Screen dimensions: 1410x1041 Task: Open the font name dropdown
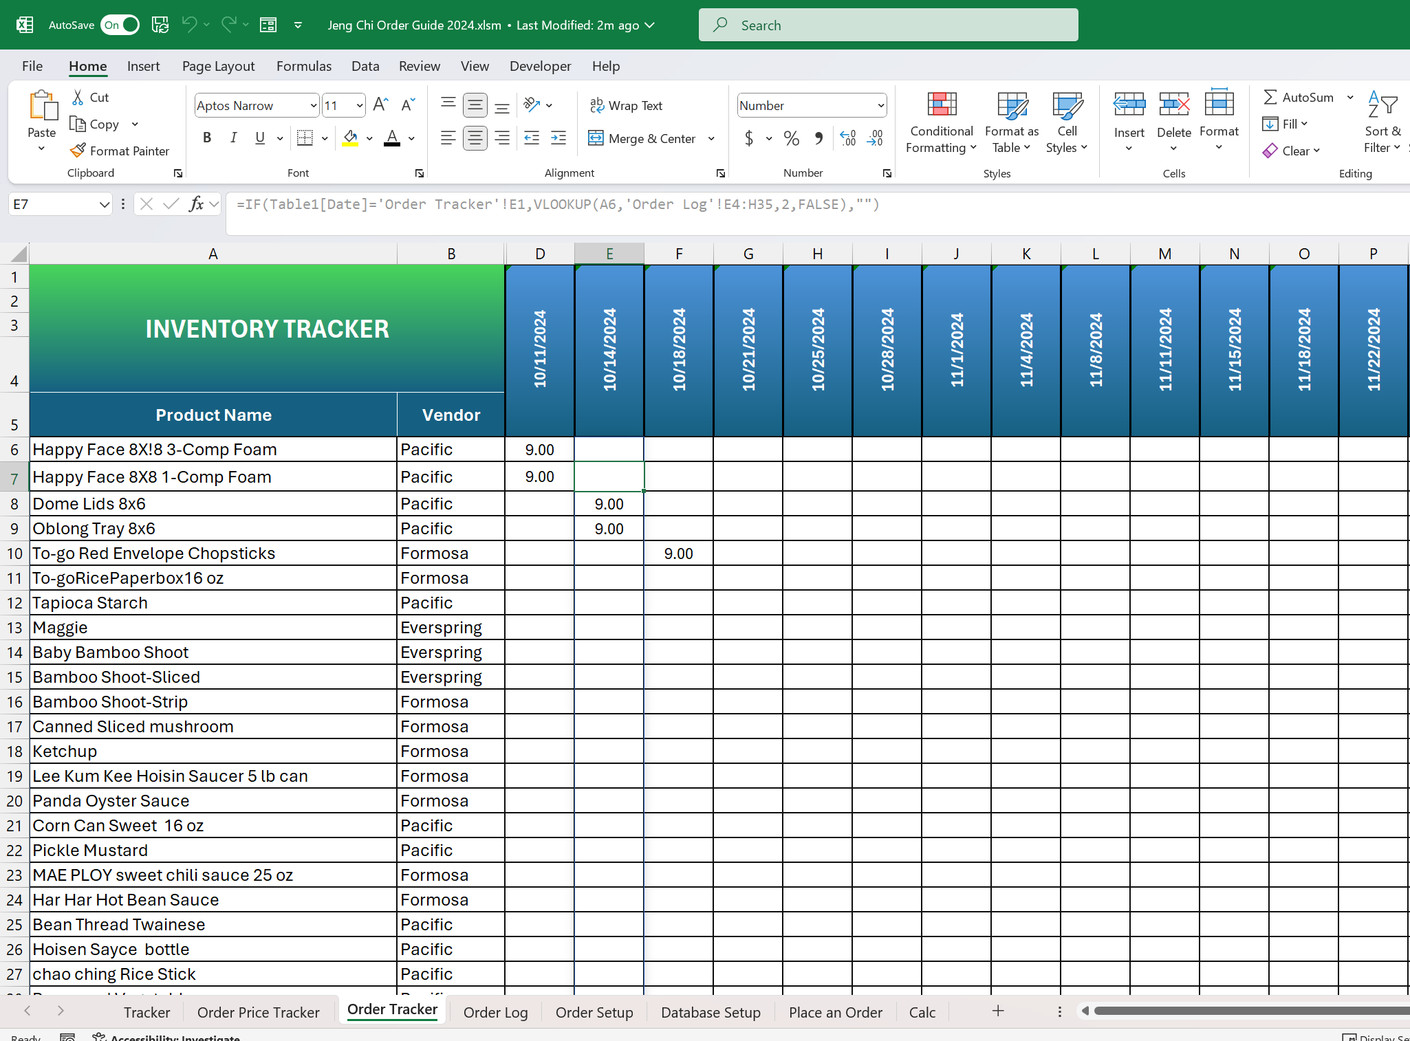click(x=314, y=105)
